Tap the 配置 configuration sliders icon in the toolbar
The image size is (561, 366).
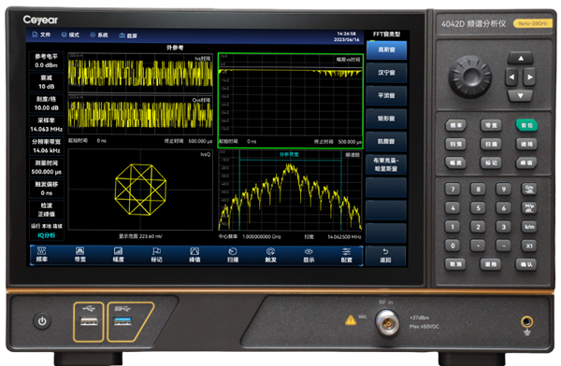pyautogui.click(x=346, y=251)
